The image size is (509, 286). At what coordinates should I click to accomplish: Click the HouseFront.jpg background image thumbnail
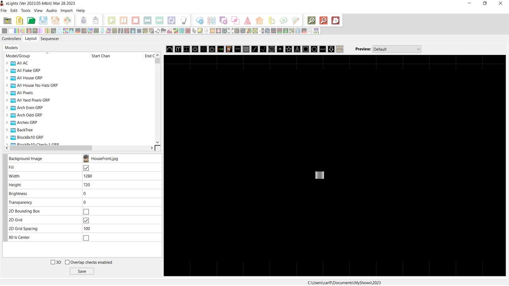pos(86,158)
